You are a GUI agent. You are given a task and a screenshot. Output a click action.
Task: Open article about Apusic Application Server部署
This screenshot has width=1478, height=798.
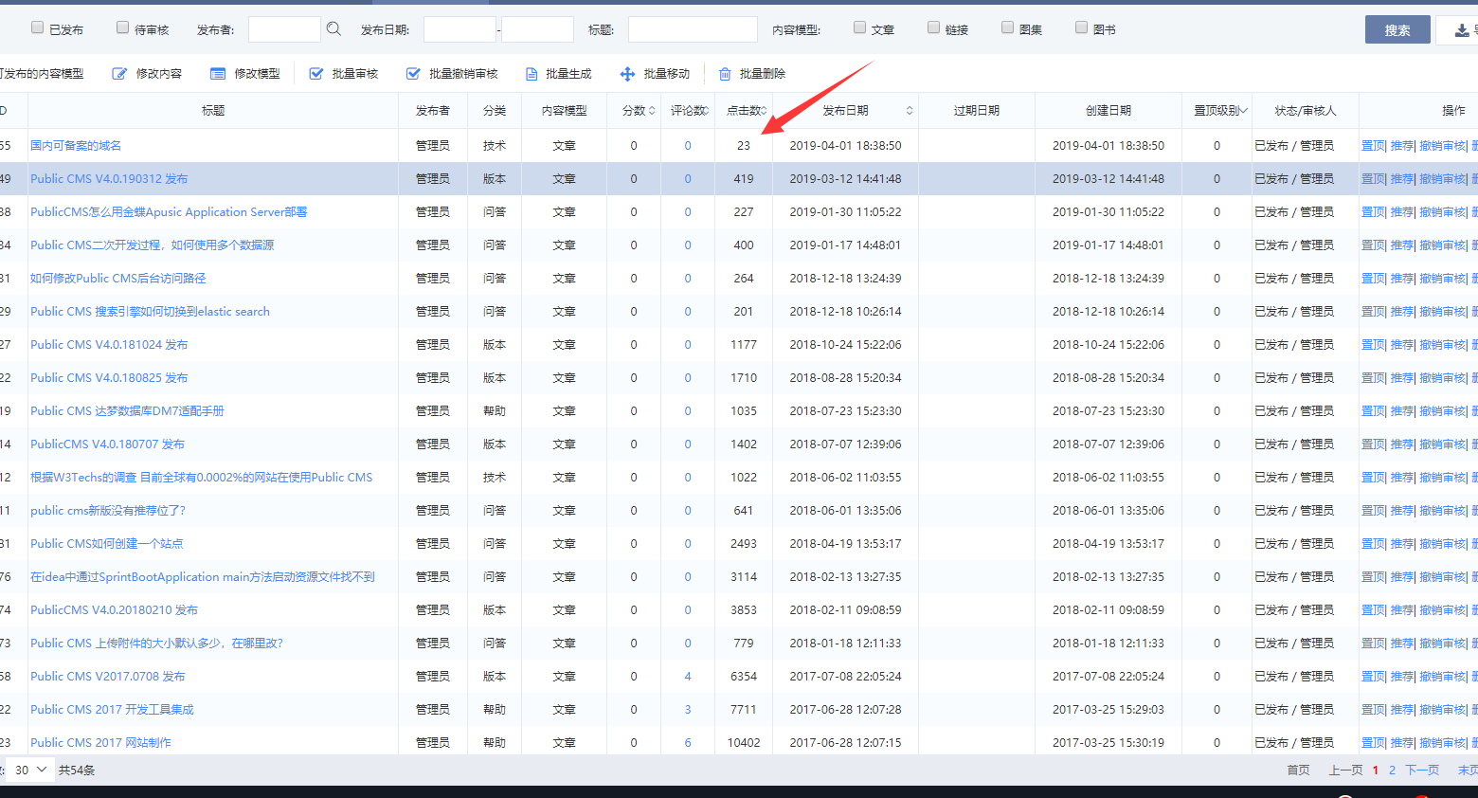(x=169, y=212)
